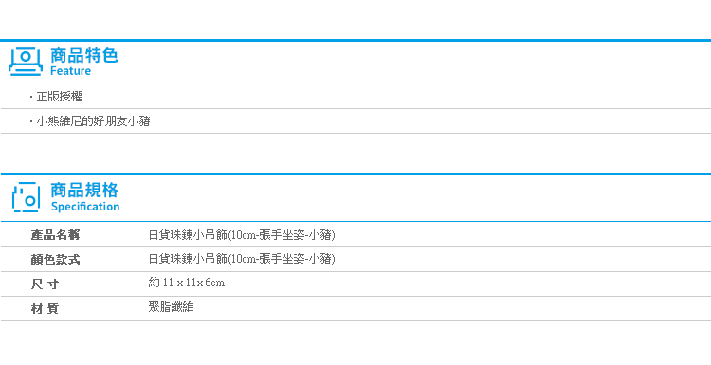The height and width of the screenshot is (365, 711).
Task: Click the blue divider above 商品規格
Action: point(355,174)
